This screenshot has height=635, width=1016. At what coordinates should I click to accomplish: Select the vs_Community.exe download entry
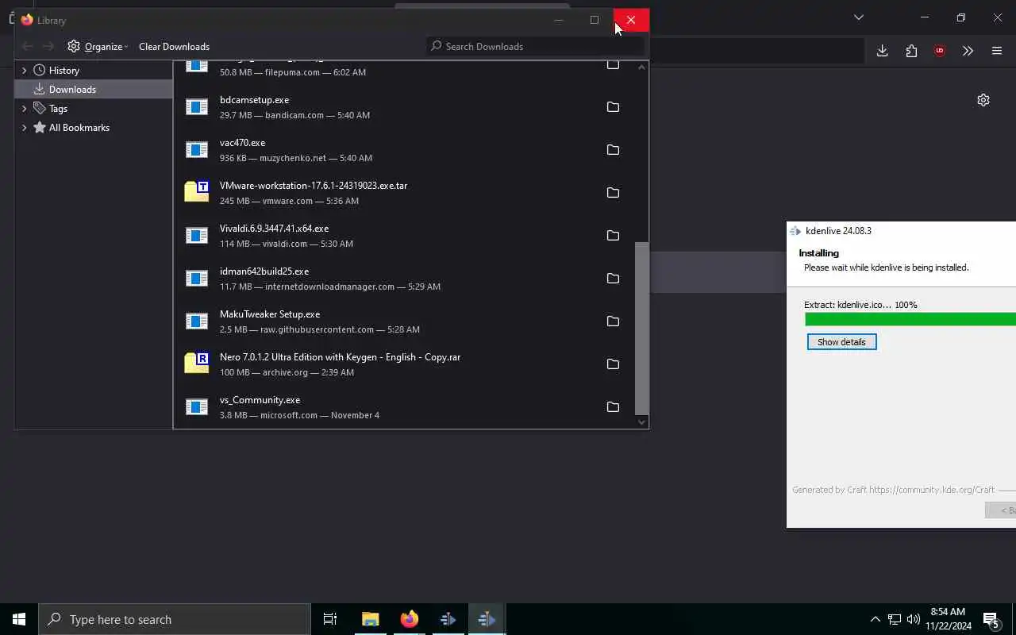pos(405,407)
